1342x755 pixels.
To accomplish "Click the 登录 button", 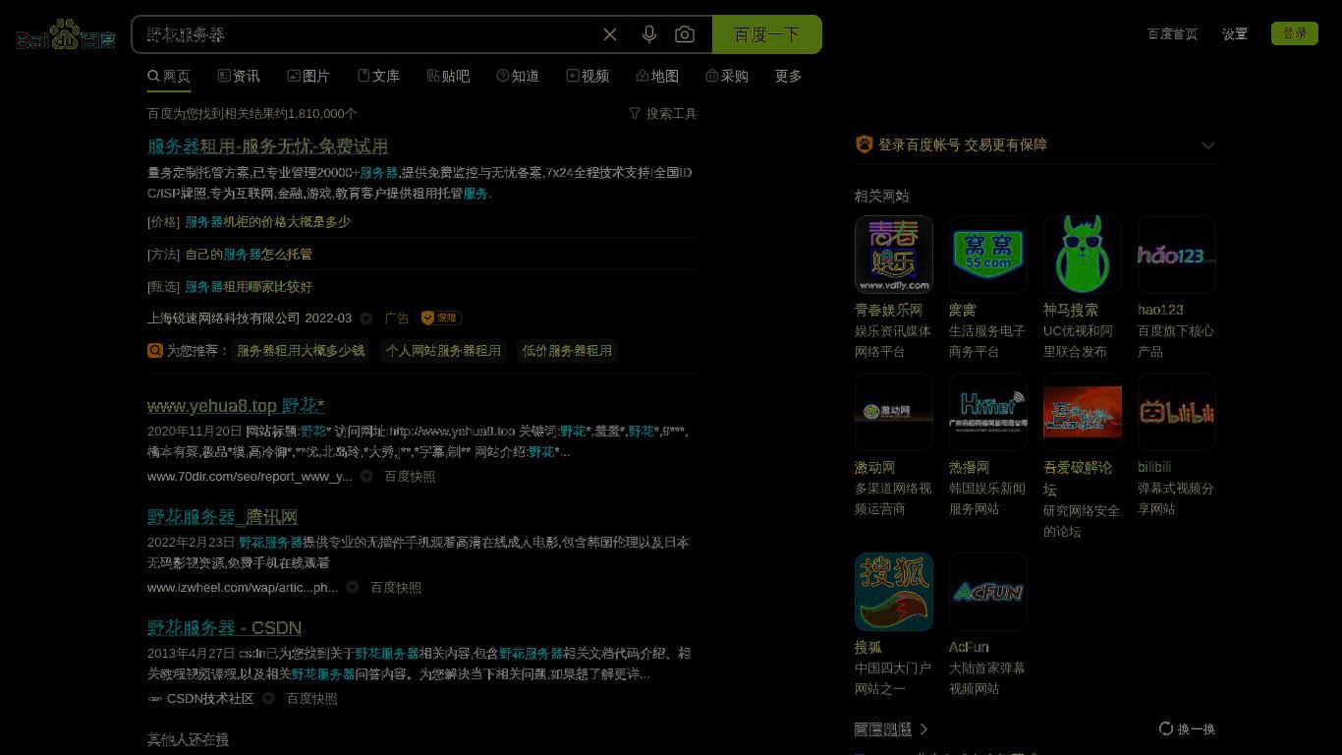I will 1294,33.
